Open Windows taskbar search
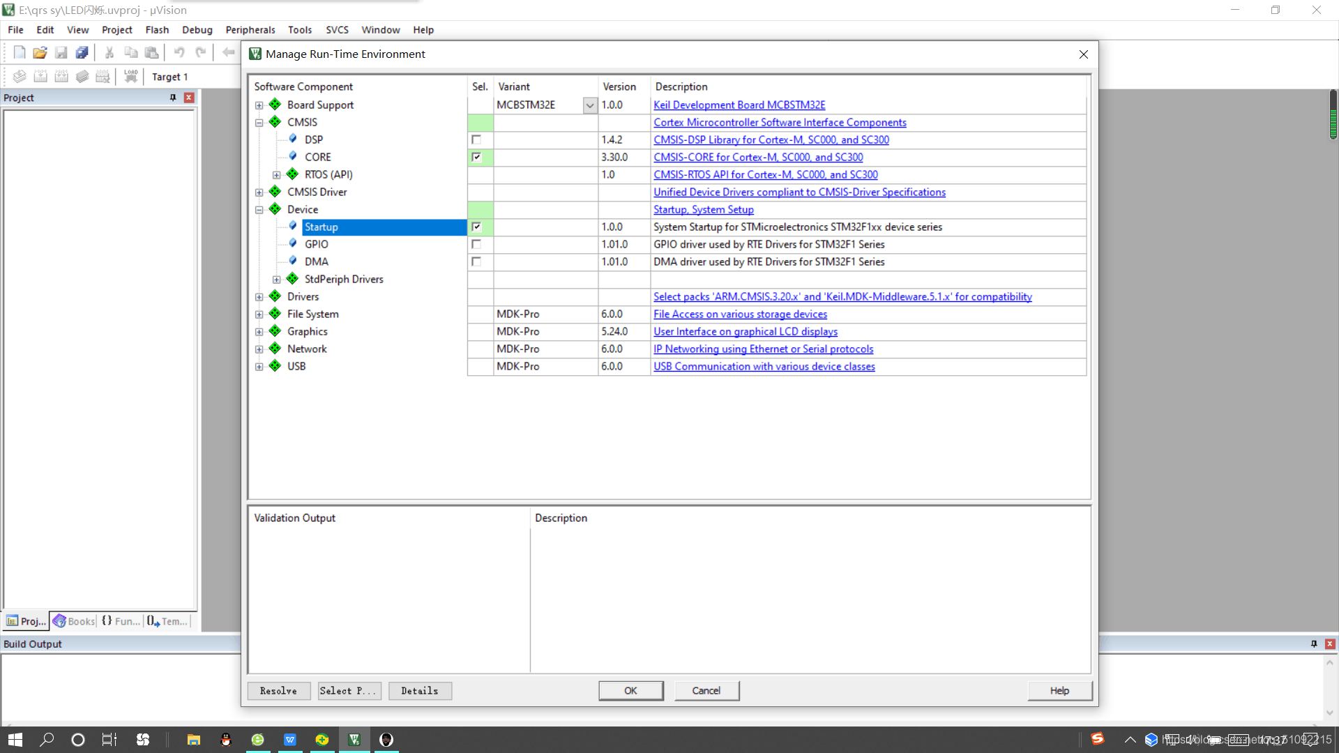 47,740
